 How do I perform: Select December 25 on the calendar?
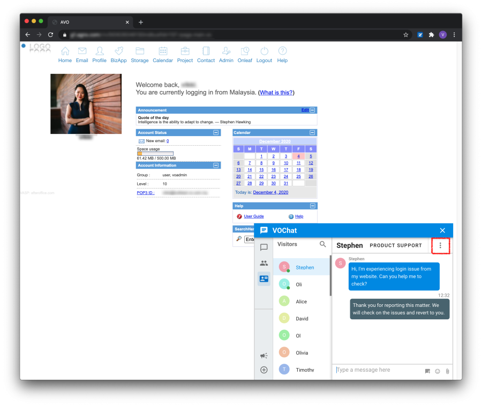click(x=298, y=176)
